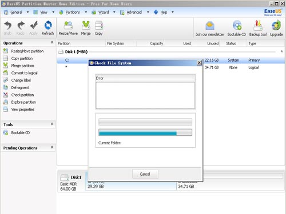Select the C: partition row
The width and height of the screenshot is (286, 214).
(x=171, y=60)
